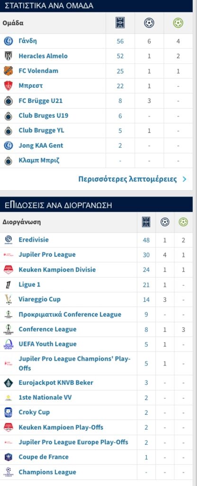Click the goals ball icon in team stats header

149,23
